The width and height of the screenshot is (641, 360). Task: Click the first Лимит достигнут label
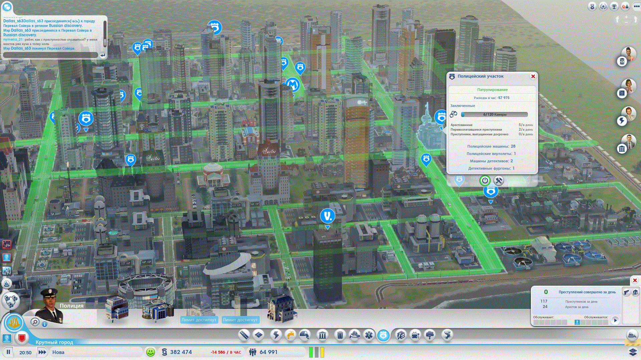click(x=199, y=320)
